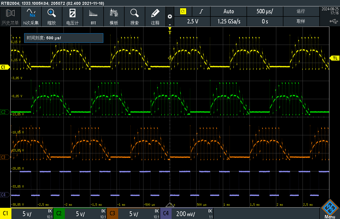Select the C1 yellow channel ground marker
This screenshot has width=340, height=219.
coord(5,67)
